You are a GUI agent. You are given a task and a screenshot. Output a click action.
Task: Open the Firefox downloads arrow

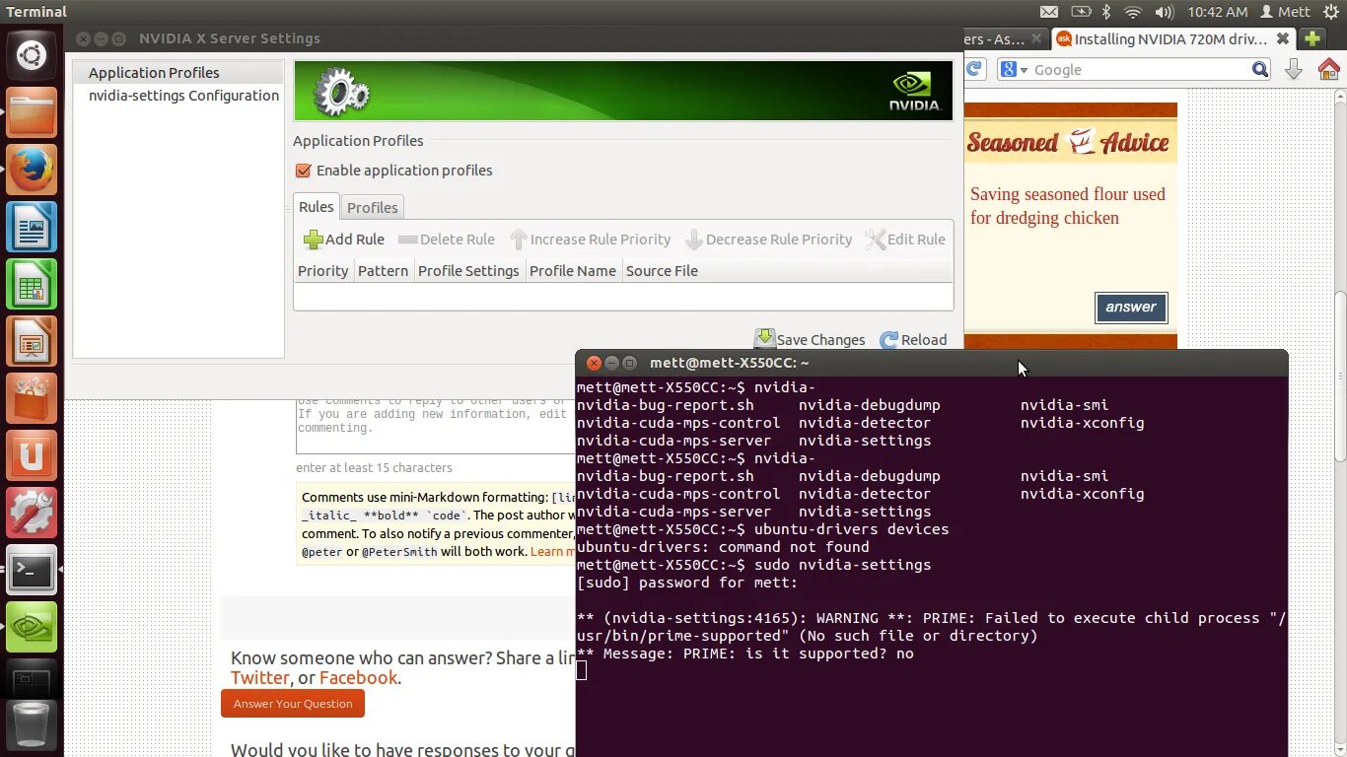(x=1295, y=69)
